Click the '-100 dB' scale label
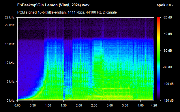The width and height of the screenshot is (180, 112). (168, 84)
